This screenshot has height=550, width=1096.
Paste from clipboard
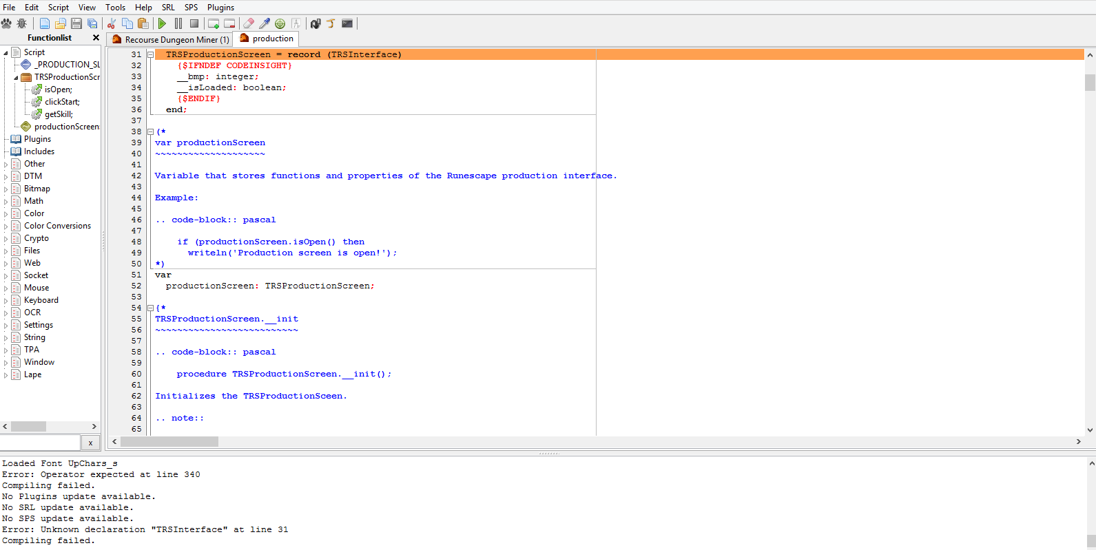point(143,23)
